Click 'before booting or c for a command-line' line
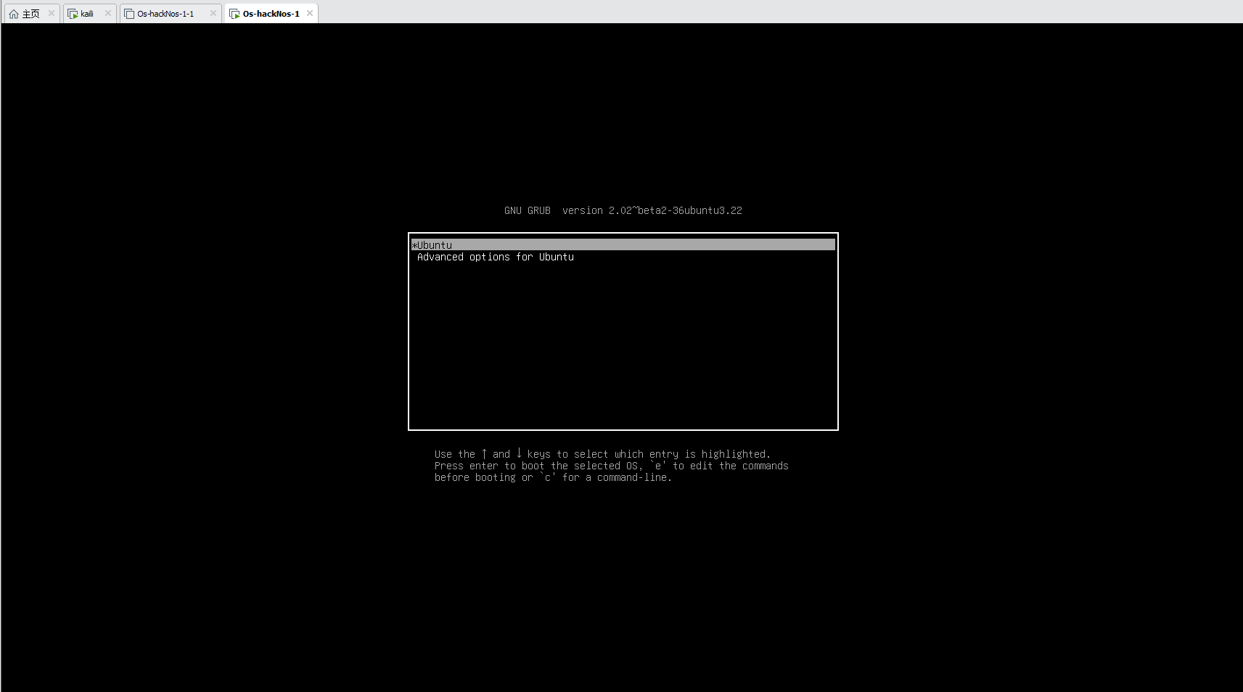Viewport: 1243px width, 692px height. tap(553, 477)
